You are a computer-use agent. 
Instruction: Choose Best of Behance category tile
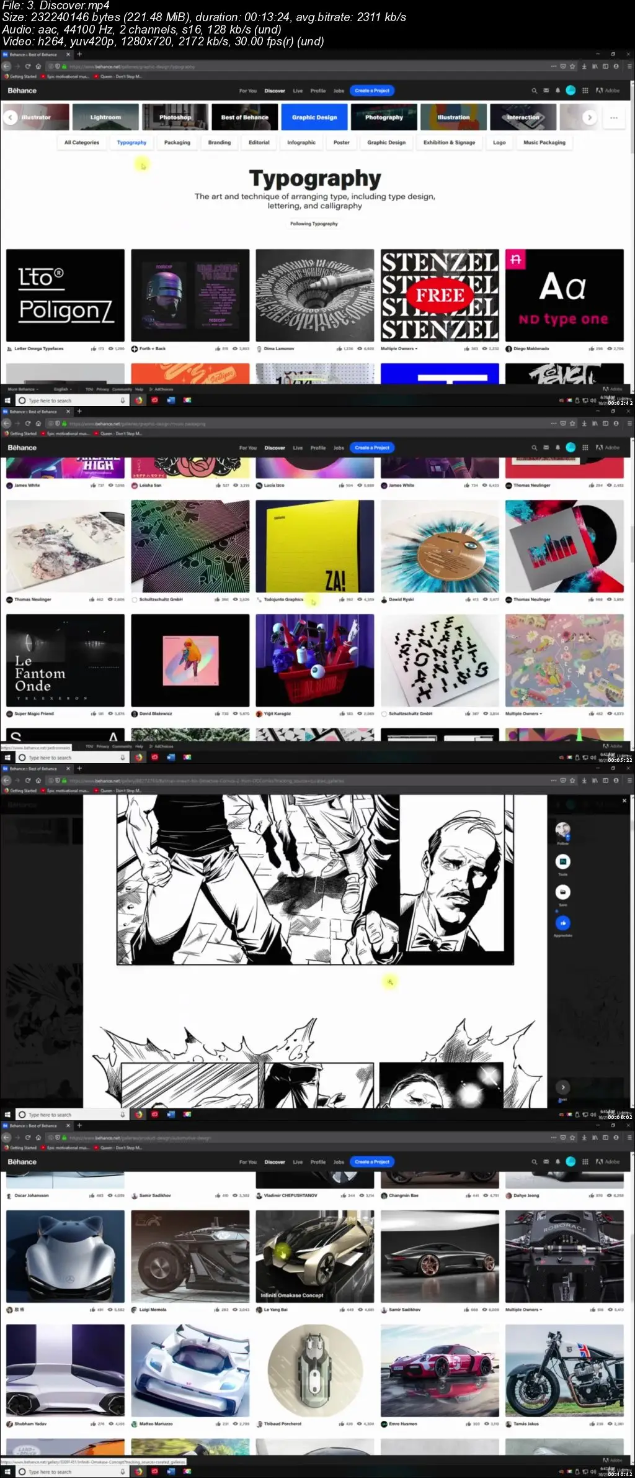(245, 117)
